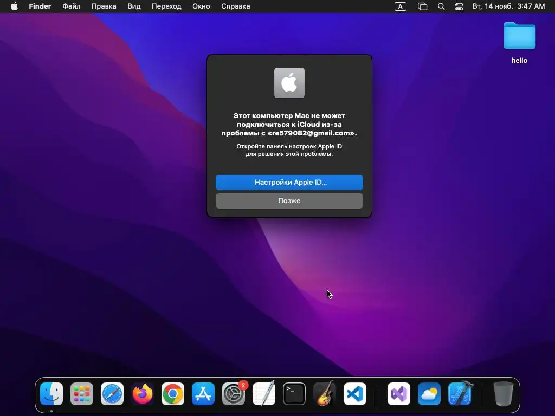The width and height of the screenshot is (555, 416).
Task: Open the Finder menu in menu bar
Action: pyautogui.click(x=40, y=6)
